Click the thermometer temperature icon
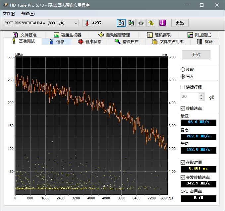Image resolution: width=225 pixels, height=211 pixels. [x=87, y=23]
